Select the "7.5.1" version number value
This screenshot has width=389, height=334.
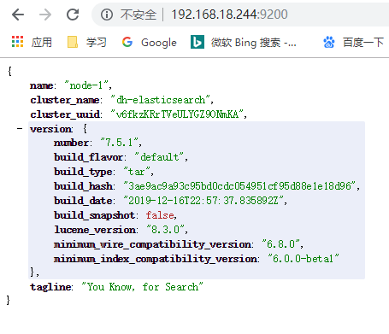pyautogui.click(x=119, y=142)
